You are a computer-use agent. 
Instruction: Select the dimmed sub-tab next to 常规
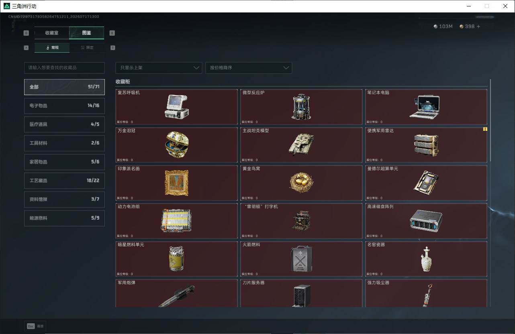87,47
